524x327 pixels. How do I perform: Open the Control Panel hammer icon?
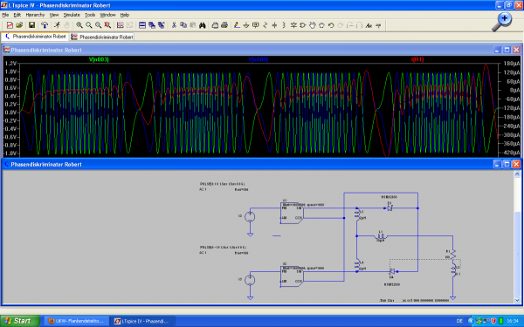tap(45, 25)
